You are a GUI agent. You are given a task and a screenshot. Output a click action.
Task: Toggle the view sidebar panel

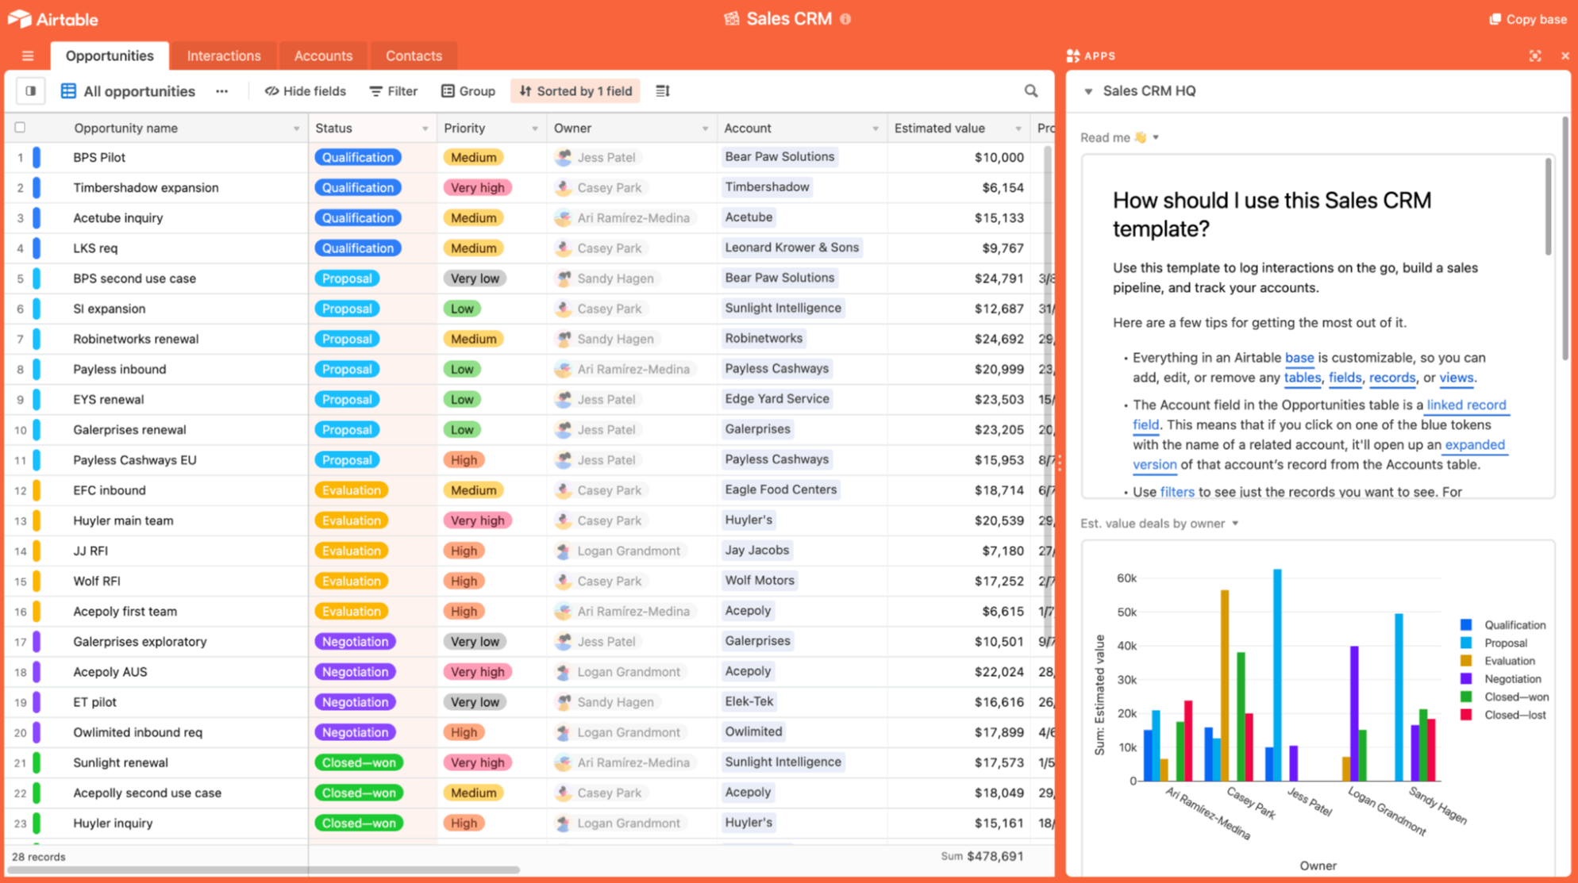[x=30, y=90]
